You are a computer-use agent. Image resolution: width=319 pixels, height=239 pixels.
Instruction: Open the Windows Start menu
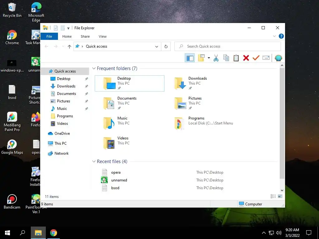pyautogui.click(x=7, y=233)
